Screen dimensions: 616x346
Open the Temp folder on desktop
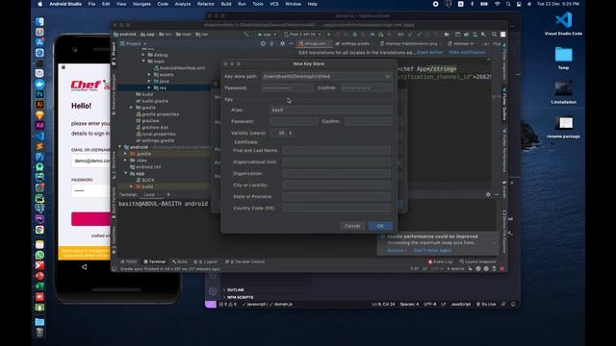click(563, 58)
